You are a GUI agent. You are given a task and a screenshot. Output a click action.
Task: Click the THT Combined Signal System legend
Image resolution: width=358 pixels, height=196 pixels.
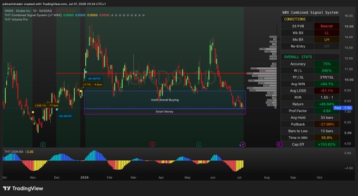click(33, 15)
